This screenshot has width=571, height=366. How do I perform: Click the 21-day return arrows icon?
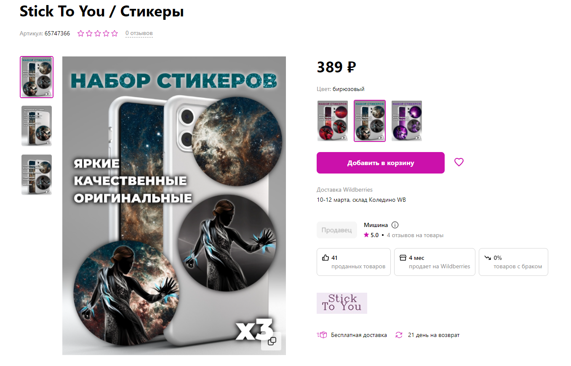click(399, 335)
